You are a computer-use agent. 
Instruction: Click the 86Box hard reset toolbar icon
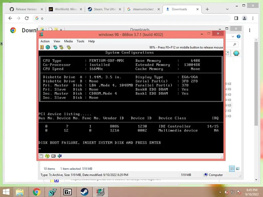[48, 47]
